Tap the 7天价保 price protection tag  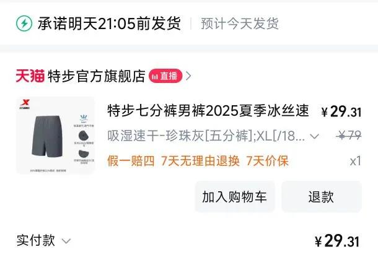click(267, 160)
